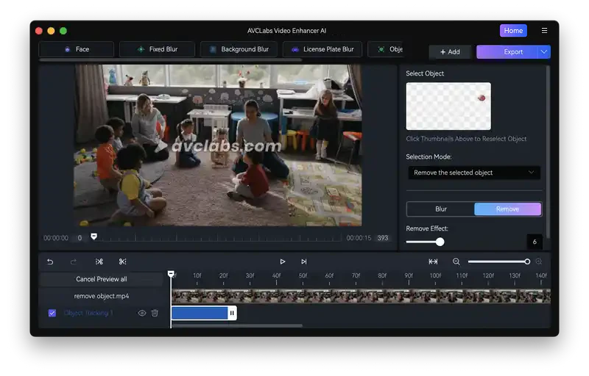589x376 pixels.
Task: Choose the Remove effect option
Action: click(507, 209)
